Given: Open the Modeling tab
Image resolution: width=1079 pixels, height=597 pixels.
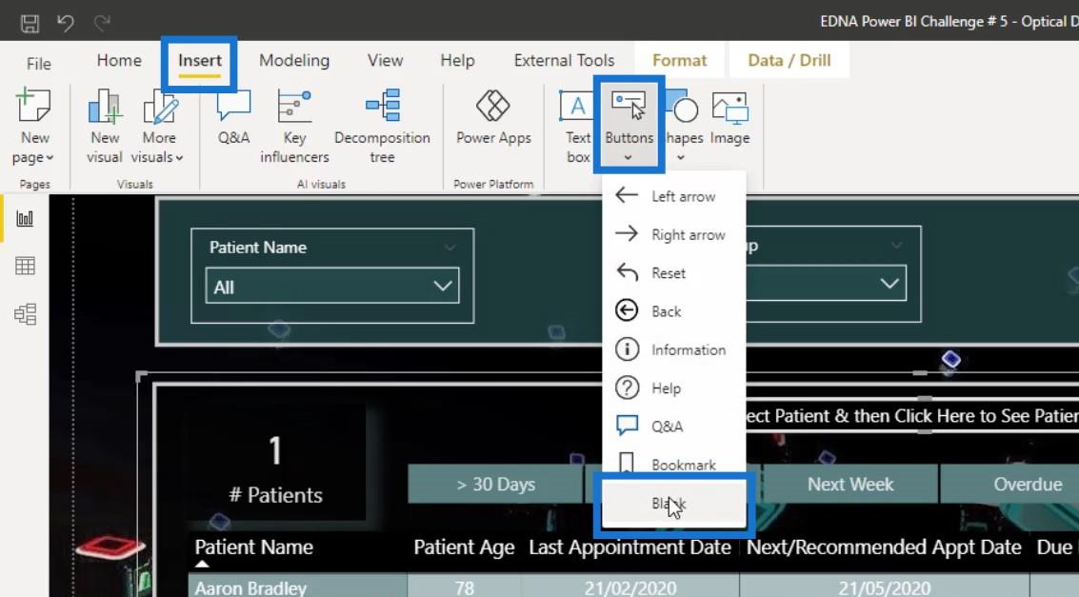Looking at the screenshot, I should [294, 61].
